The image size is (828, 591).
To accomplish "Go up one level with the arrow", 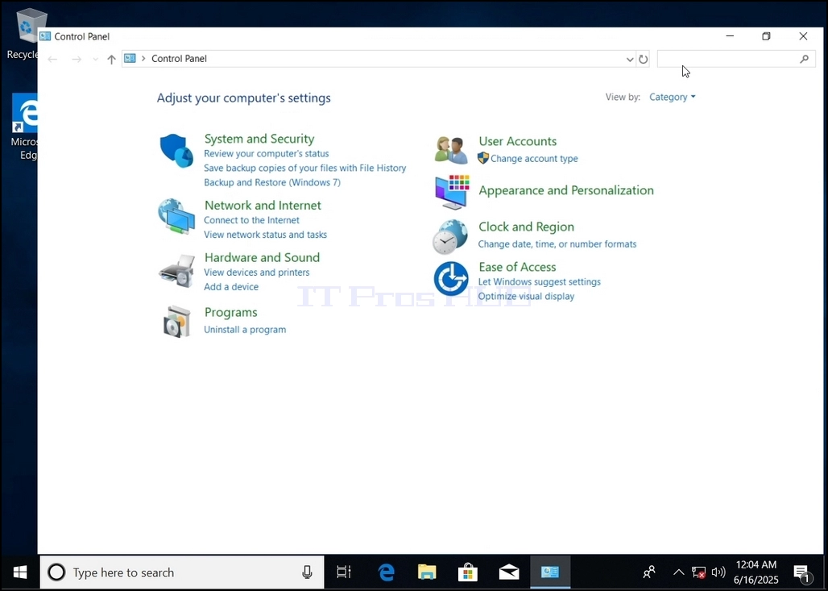I will [x=111, y=59].
